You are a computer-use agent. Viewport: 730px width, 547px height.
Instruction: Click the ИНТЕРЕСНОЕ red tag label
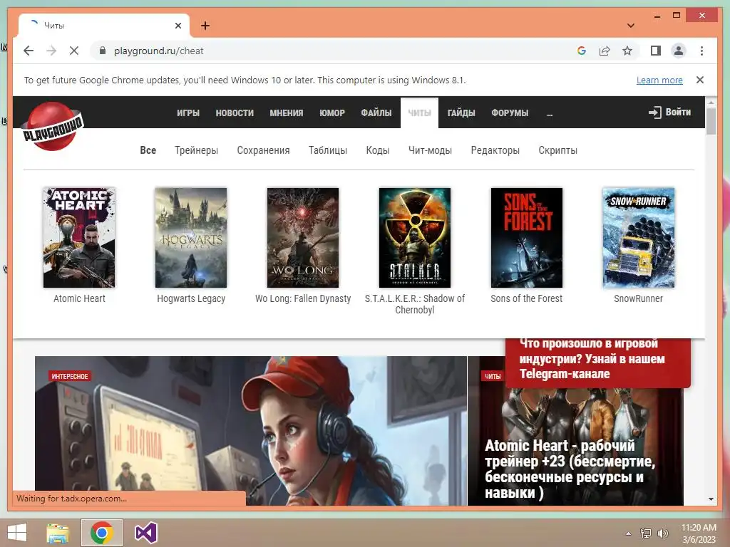70,376
